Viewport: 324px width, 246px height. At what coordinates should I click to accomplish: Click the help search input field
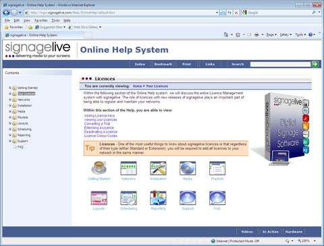click(x=280, y=64)
